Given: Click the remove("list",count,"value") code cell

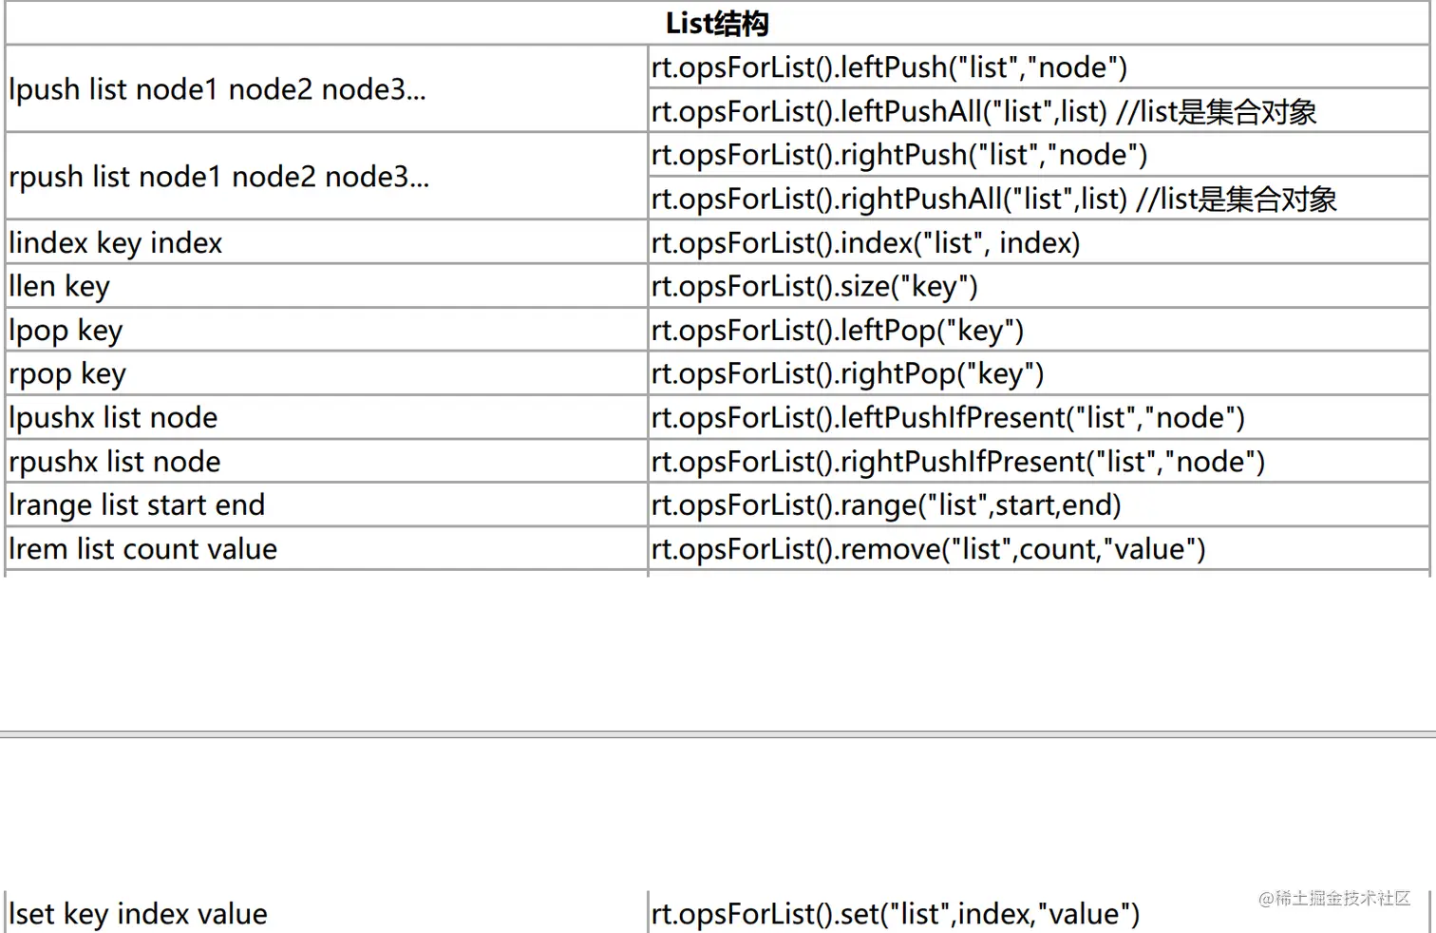Looking at the screenshot, I should [928, 549].
